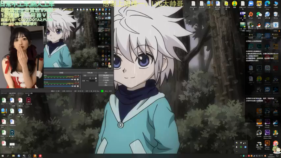281x158 pixels.
Task: Open the Steam desktop shortcut
Action: click(x=276, y=123)
